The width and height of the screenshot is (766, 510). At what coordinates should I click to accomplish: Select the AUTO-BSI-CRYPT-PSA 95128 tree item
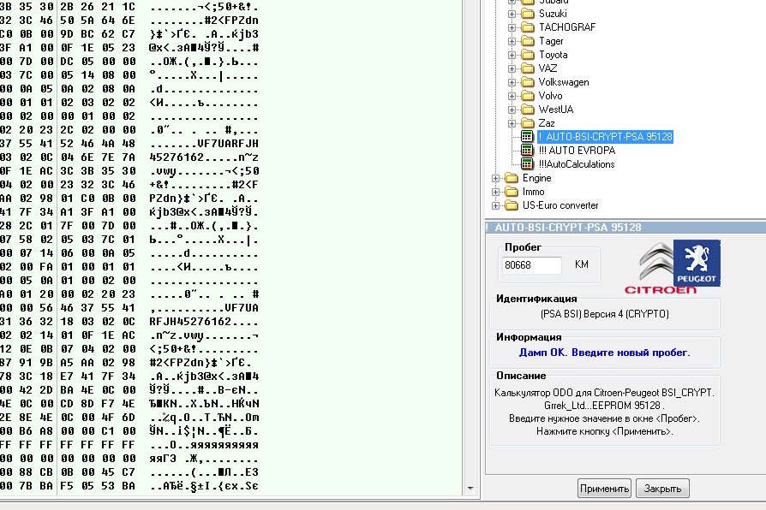pos(605,137)
